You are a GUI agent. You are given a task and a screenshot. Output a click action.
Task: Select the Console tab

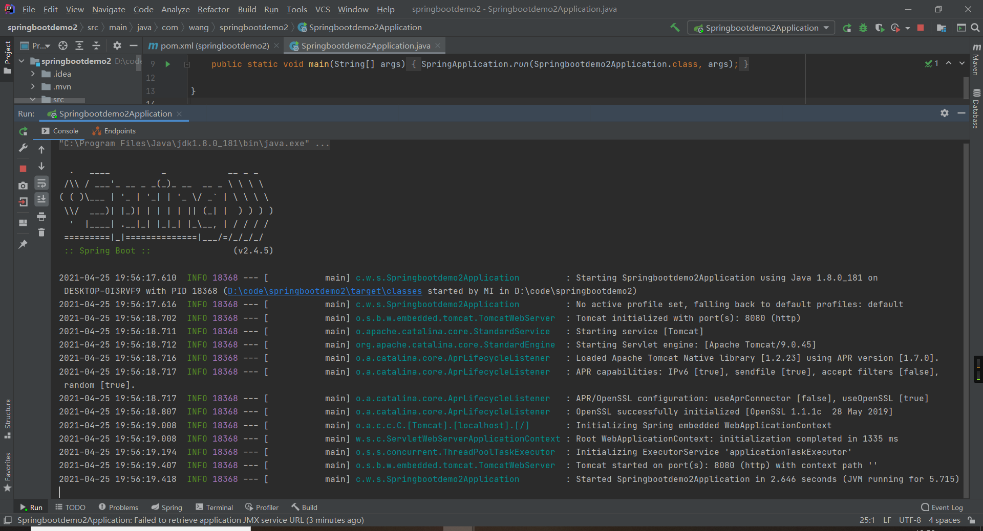tap(60, 131)
